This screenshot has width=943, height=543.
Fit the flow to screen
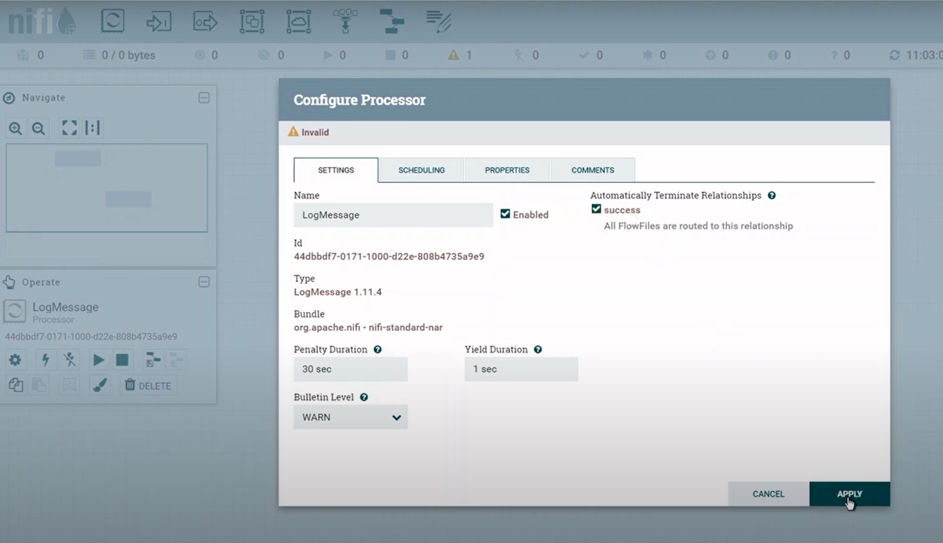click(69, 128)
